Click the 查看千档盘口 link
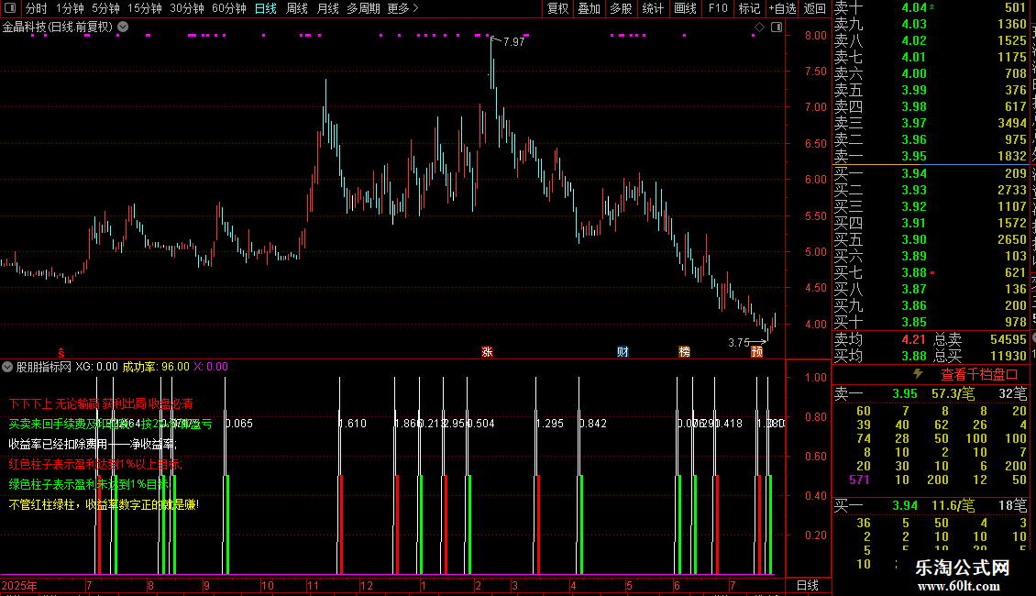The image size is (1036, 596). point(979,375)
